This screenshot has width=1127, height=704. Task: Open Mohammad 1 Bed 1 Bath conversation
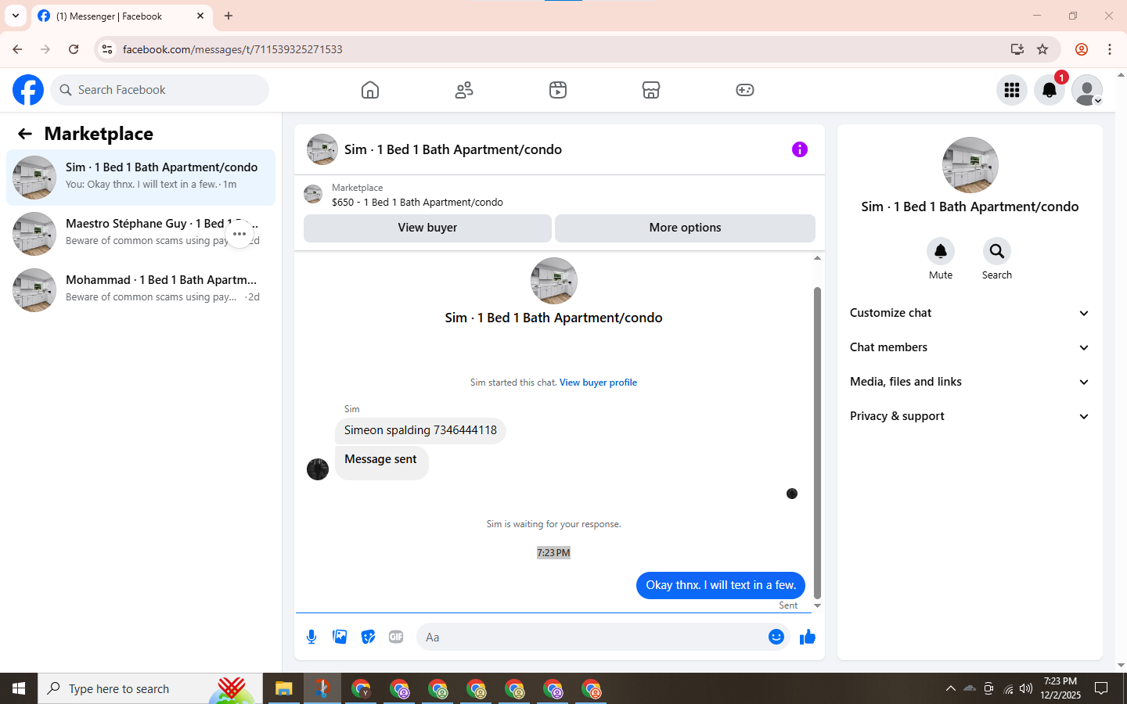point(141,290)
